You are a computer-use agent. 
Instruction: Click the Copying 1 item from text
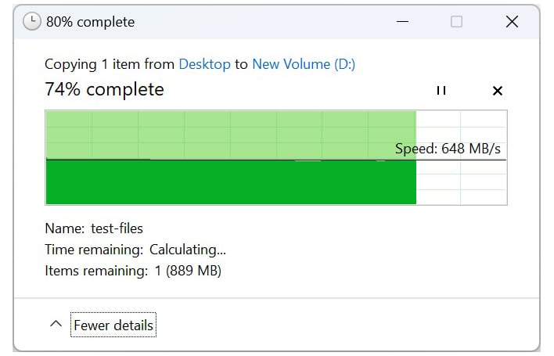[110, 64]
